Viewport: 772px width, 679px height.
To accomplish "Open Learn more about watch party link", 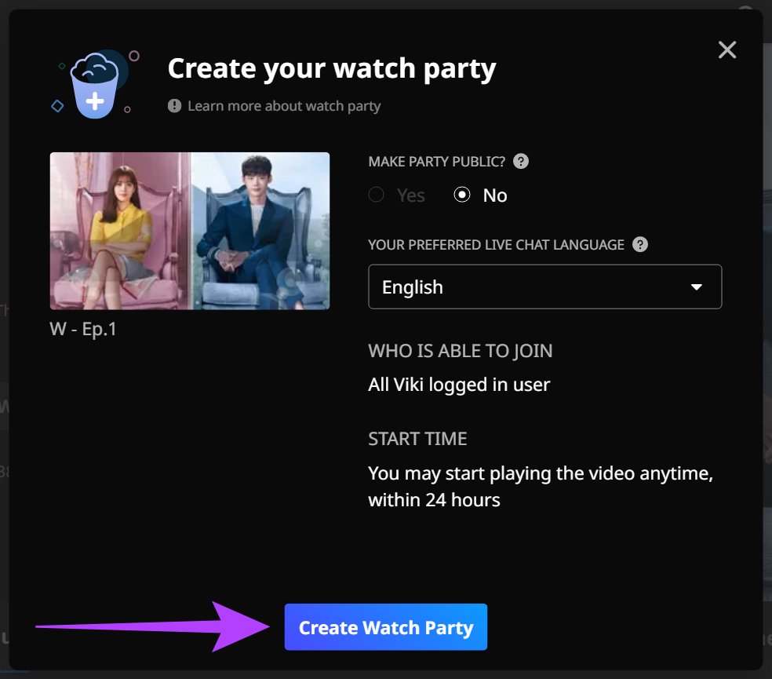I will click(284, 106).
